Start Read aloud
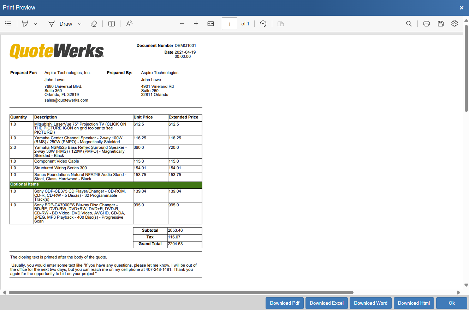 (129, 24)
